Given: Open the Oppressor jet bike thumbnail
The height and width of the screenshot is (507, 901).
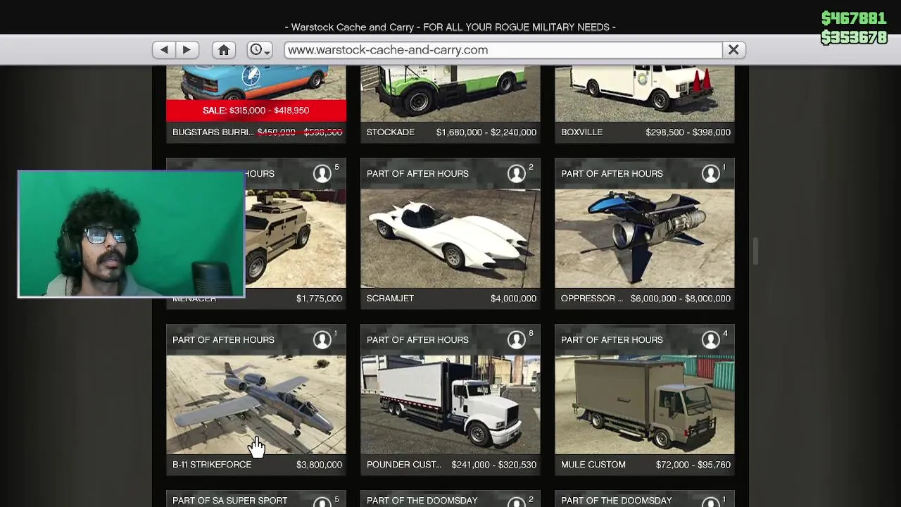Looking at the screenshot, I should click(x=645, y=239).
